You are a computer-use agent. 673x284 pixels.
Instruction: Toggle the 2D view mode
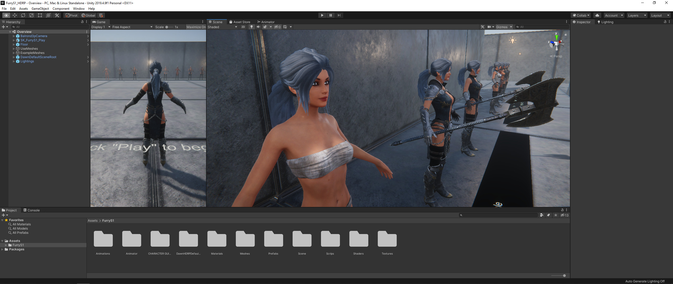point(243,27)
